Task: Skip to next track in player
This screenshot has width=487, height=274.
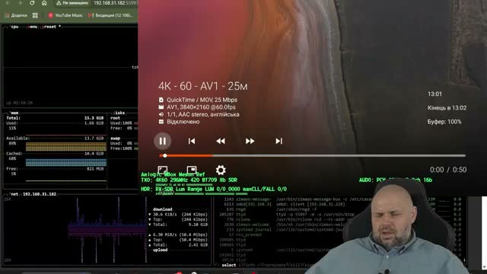Action: tap(279, 141)
